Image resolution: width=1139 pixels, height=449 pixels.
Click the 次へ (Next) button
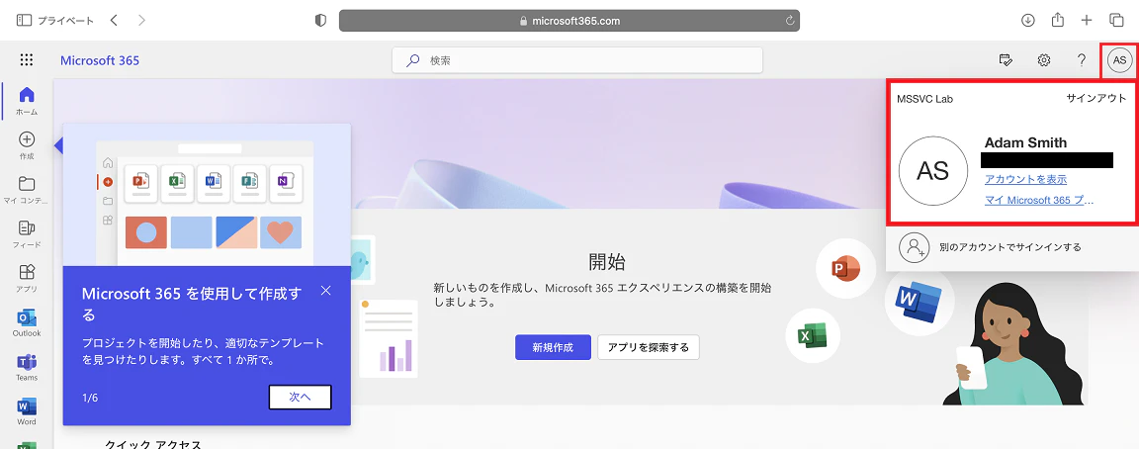tap(300, 397)
